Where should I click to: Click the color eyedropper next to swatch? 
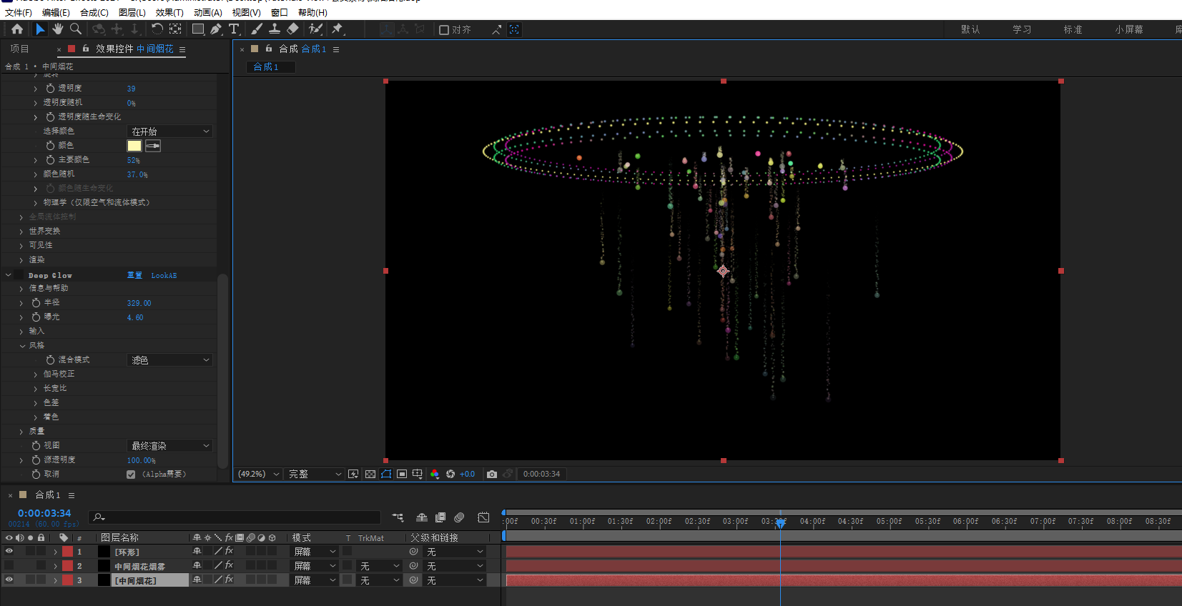[153, 146]
